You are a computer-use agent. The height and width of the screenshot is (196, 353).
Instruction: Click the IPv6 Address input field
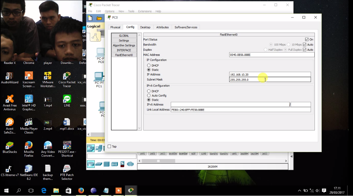tap(230, 105)
